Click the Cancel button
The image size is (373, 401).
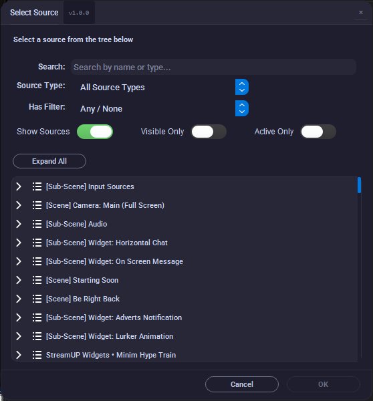click(242, 384)
